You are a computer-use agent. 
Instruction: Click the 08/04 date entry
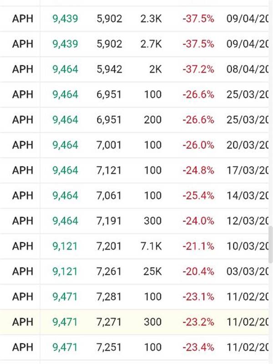coord(248,70)
